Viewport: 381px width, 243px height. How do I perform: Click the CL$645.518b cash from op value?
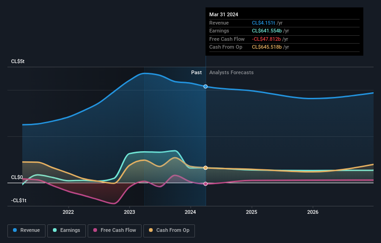[267, 47]
